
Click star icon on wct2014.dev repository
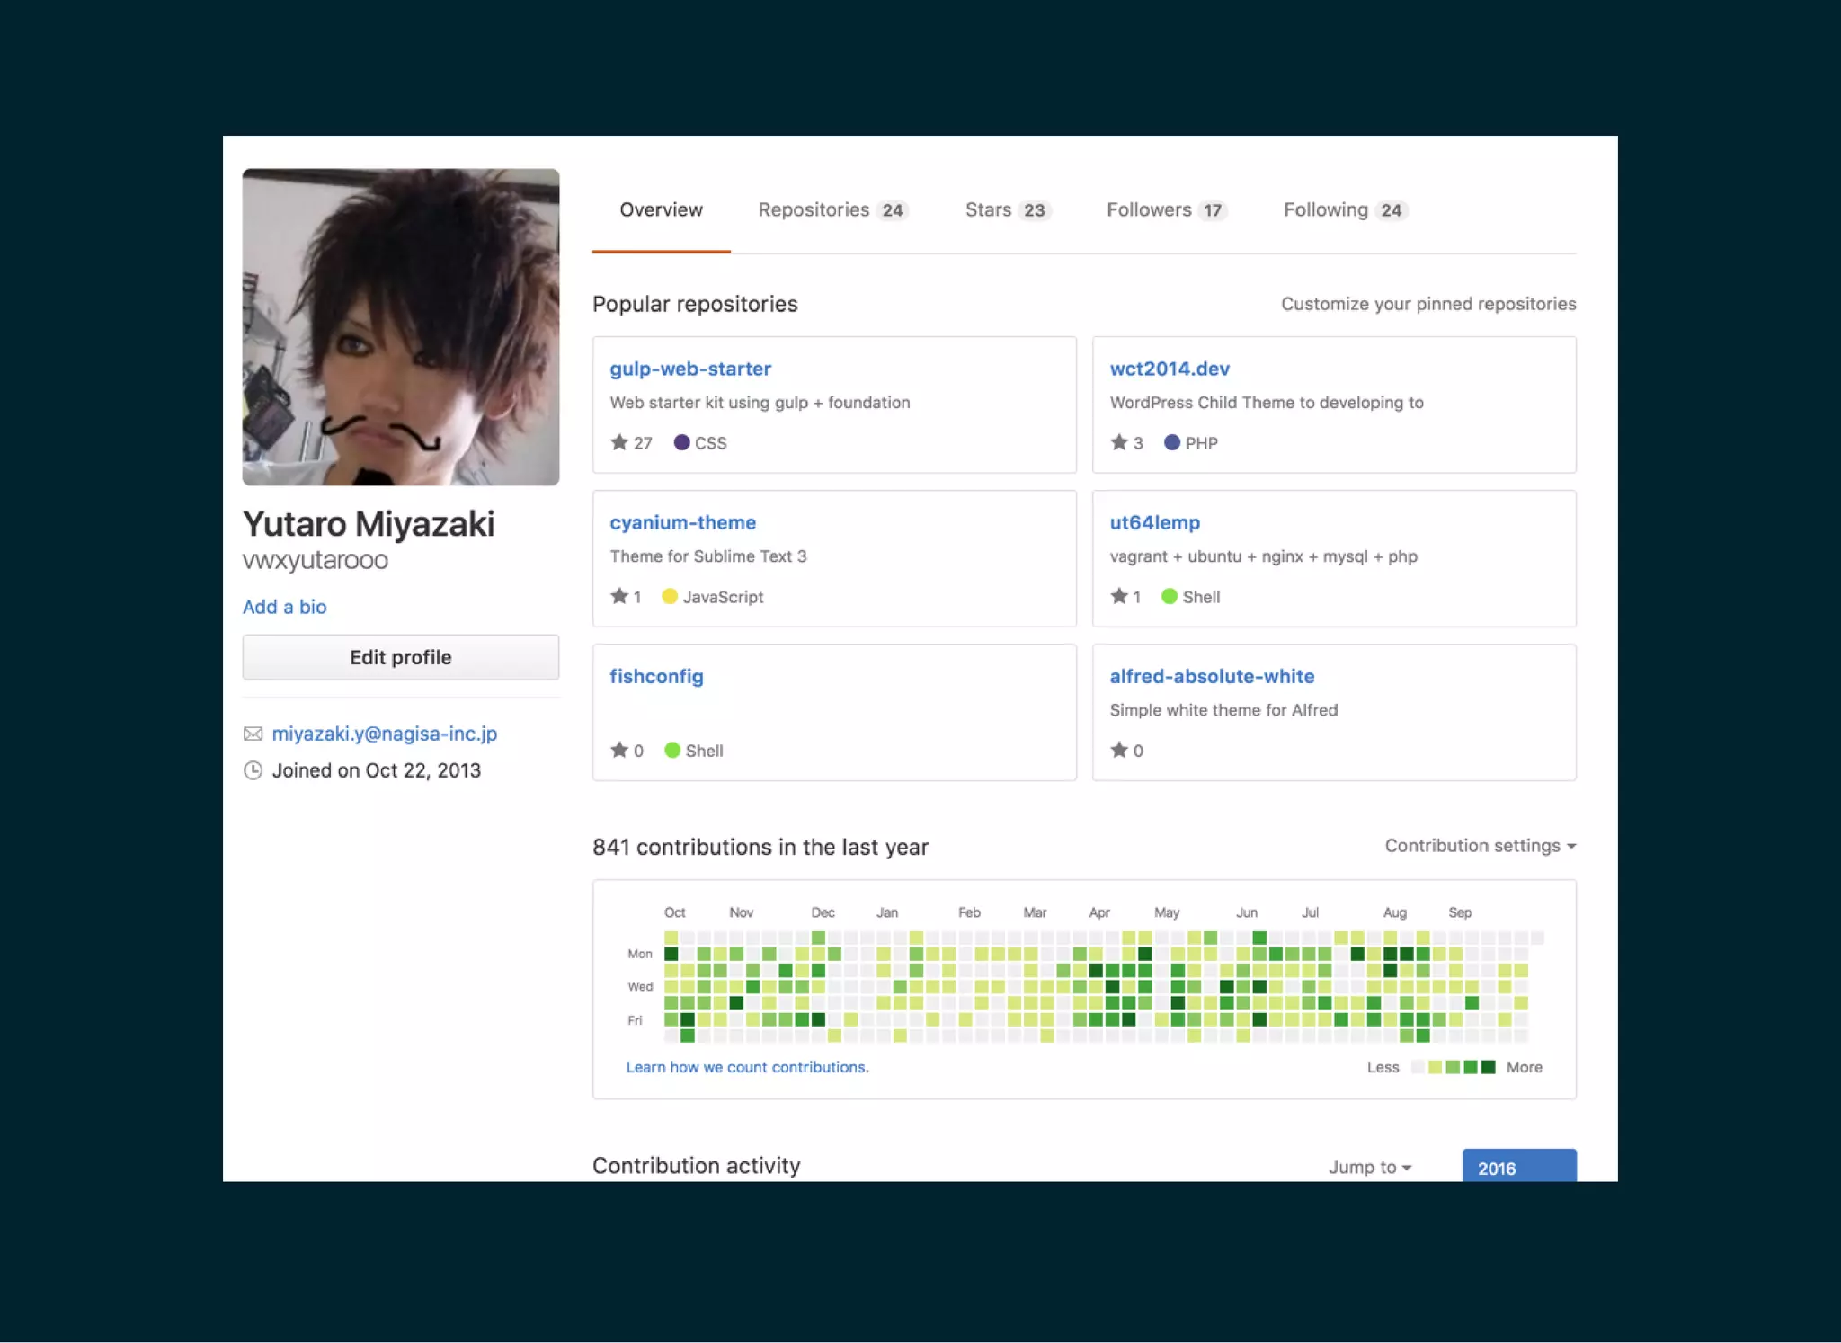click(1118, 441)
